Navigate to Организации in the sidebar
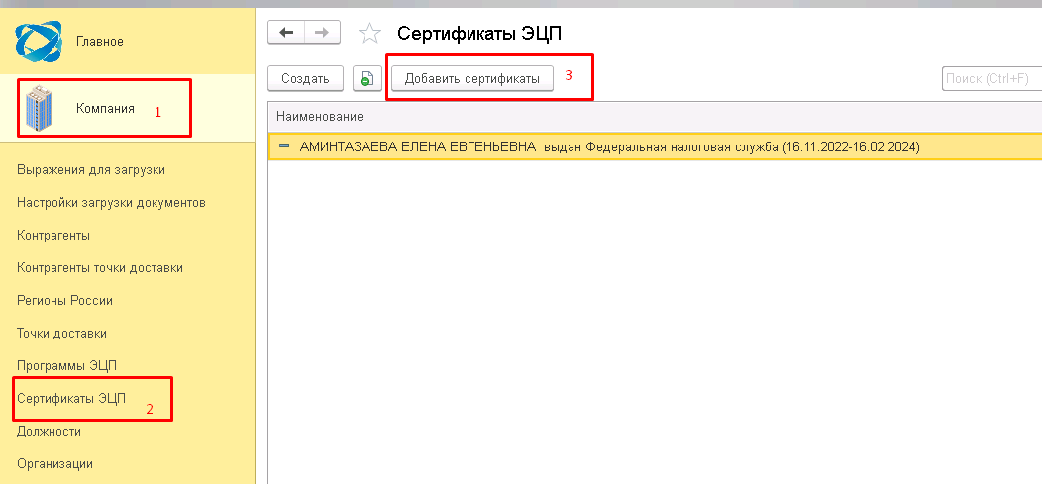The width and height of the screenshot is (1042, 484). (x=54, y=463)
